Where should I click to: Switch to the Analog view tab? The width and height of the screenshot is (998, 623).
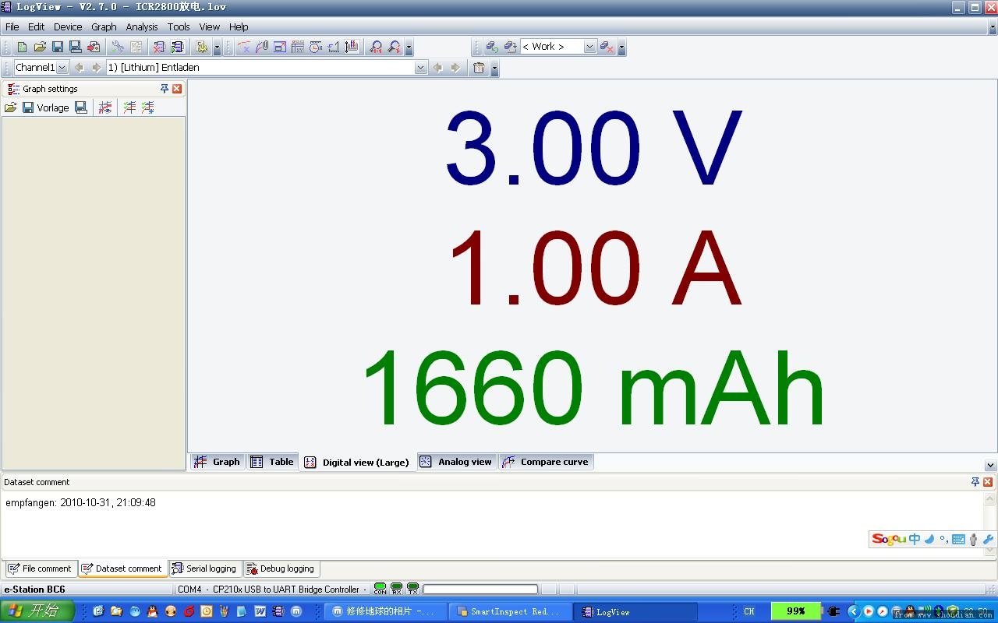[x=456, y=462]
